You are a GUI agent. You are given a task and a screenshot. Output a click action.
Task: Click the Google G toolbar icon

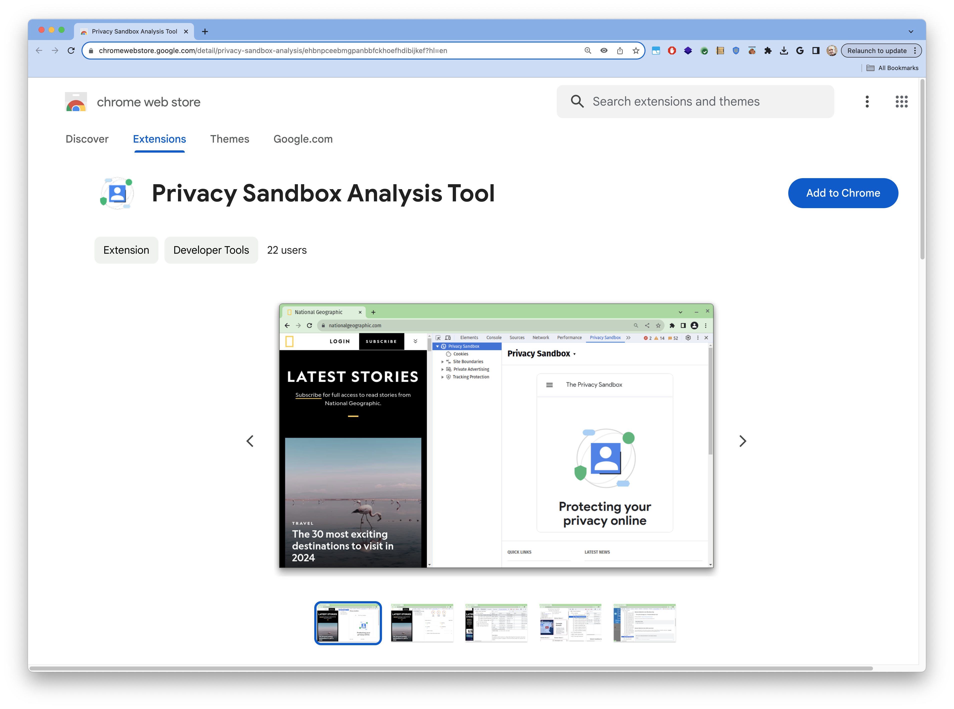click(800, 51)
